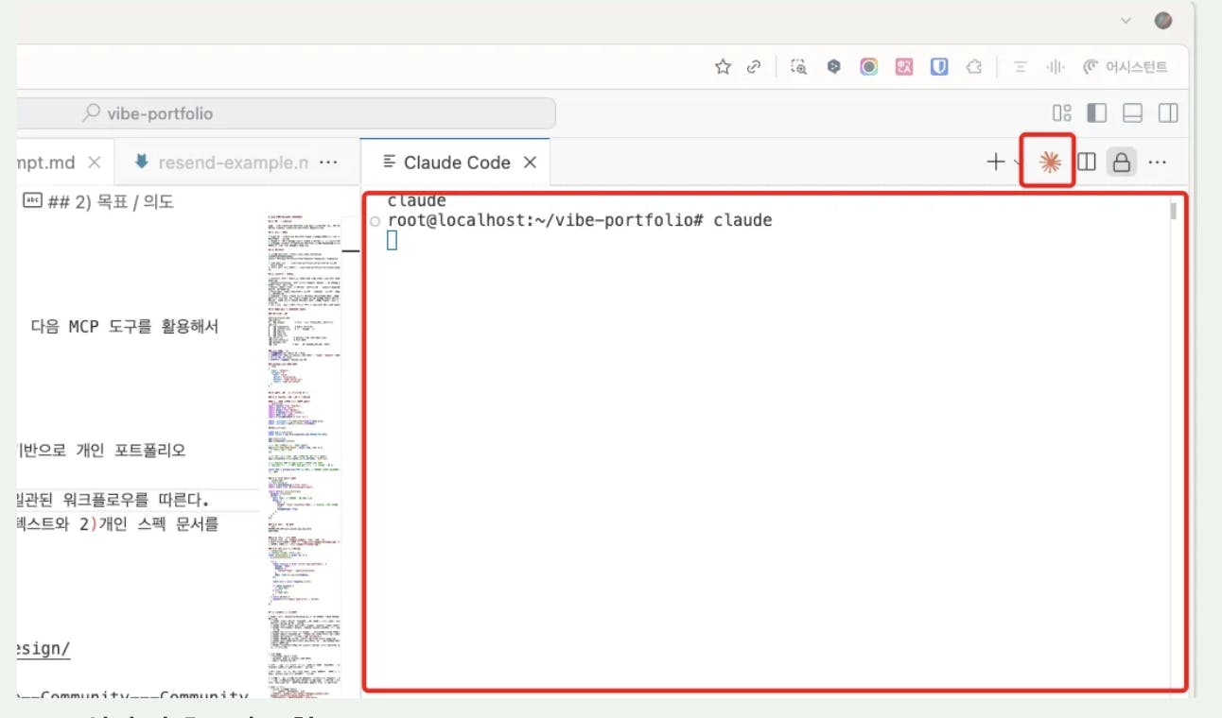Open the rainbow circle extension icon

click(x=868, y=67)
